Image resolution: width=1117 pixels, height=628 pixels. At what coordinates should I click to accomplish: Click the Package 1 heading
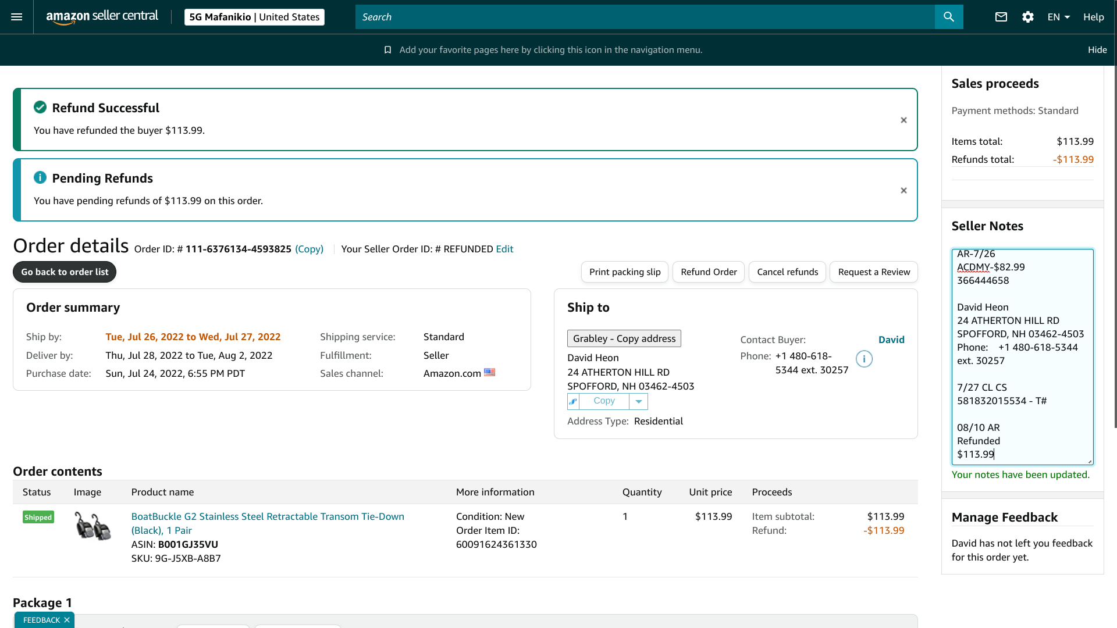click(42, 602)
